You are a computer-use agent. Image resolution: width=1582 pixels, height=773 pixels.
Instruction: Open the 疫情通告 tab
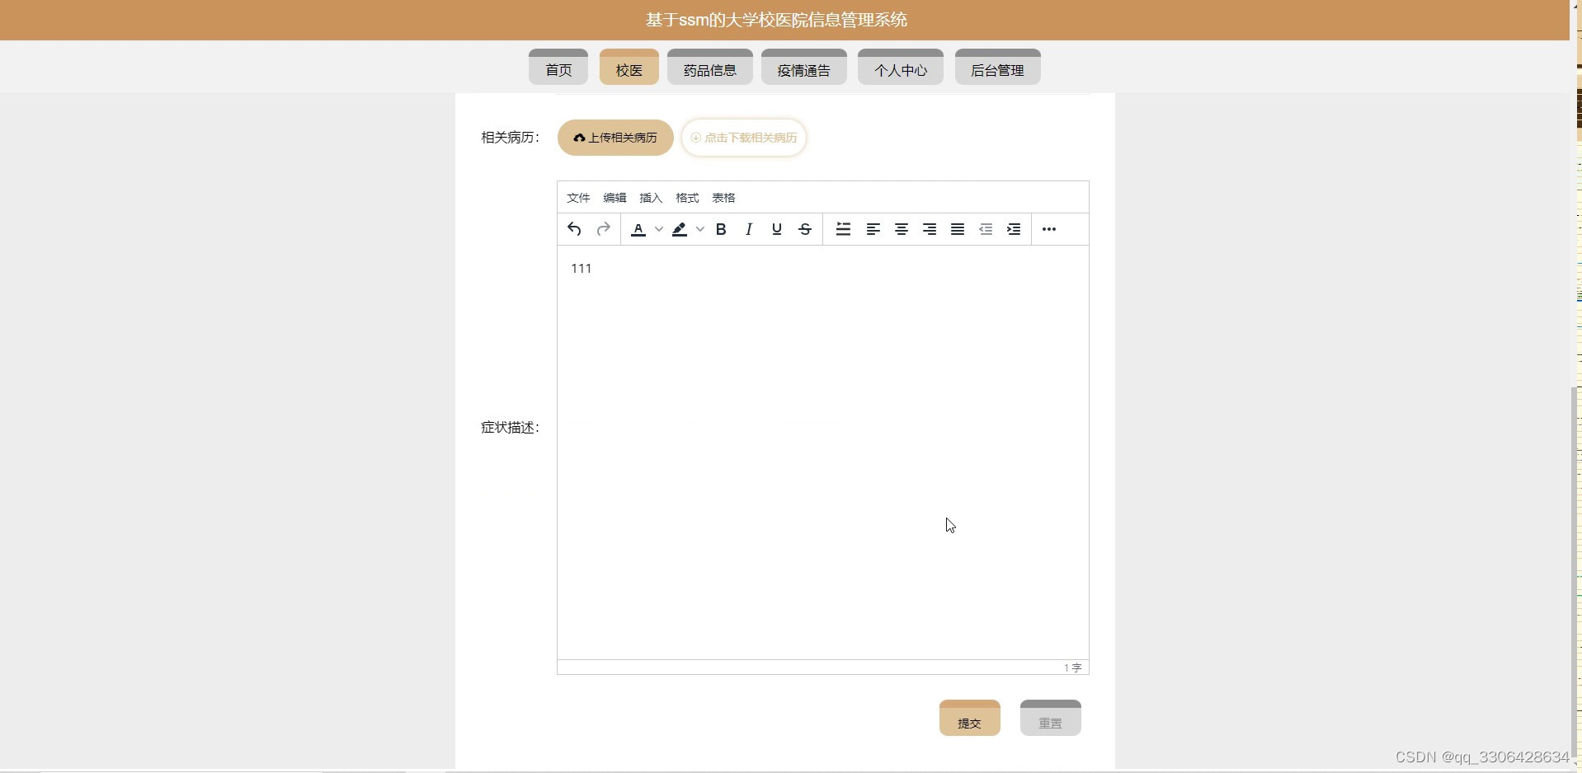click(x=804, y=67)
